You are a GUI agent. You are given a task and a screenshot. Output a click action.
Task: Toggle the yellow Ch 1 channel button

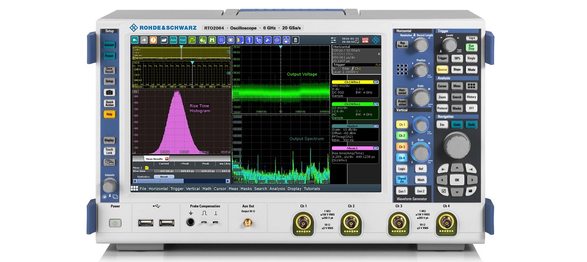point(402,125)
